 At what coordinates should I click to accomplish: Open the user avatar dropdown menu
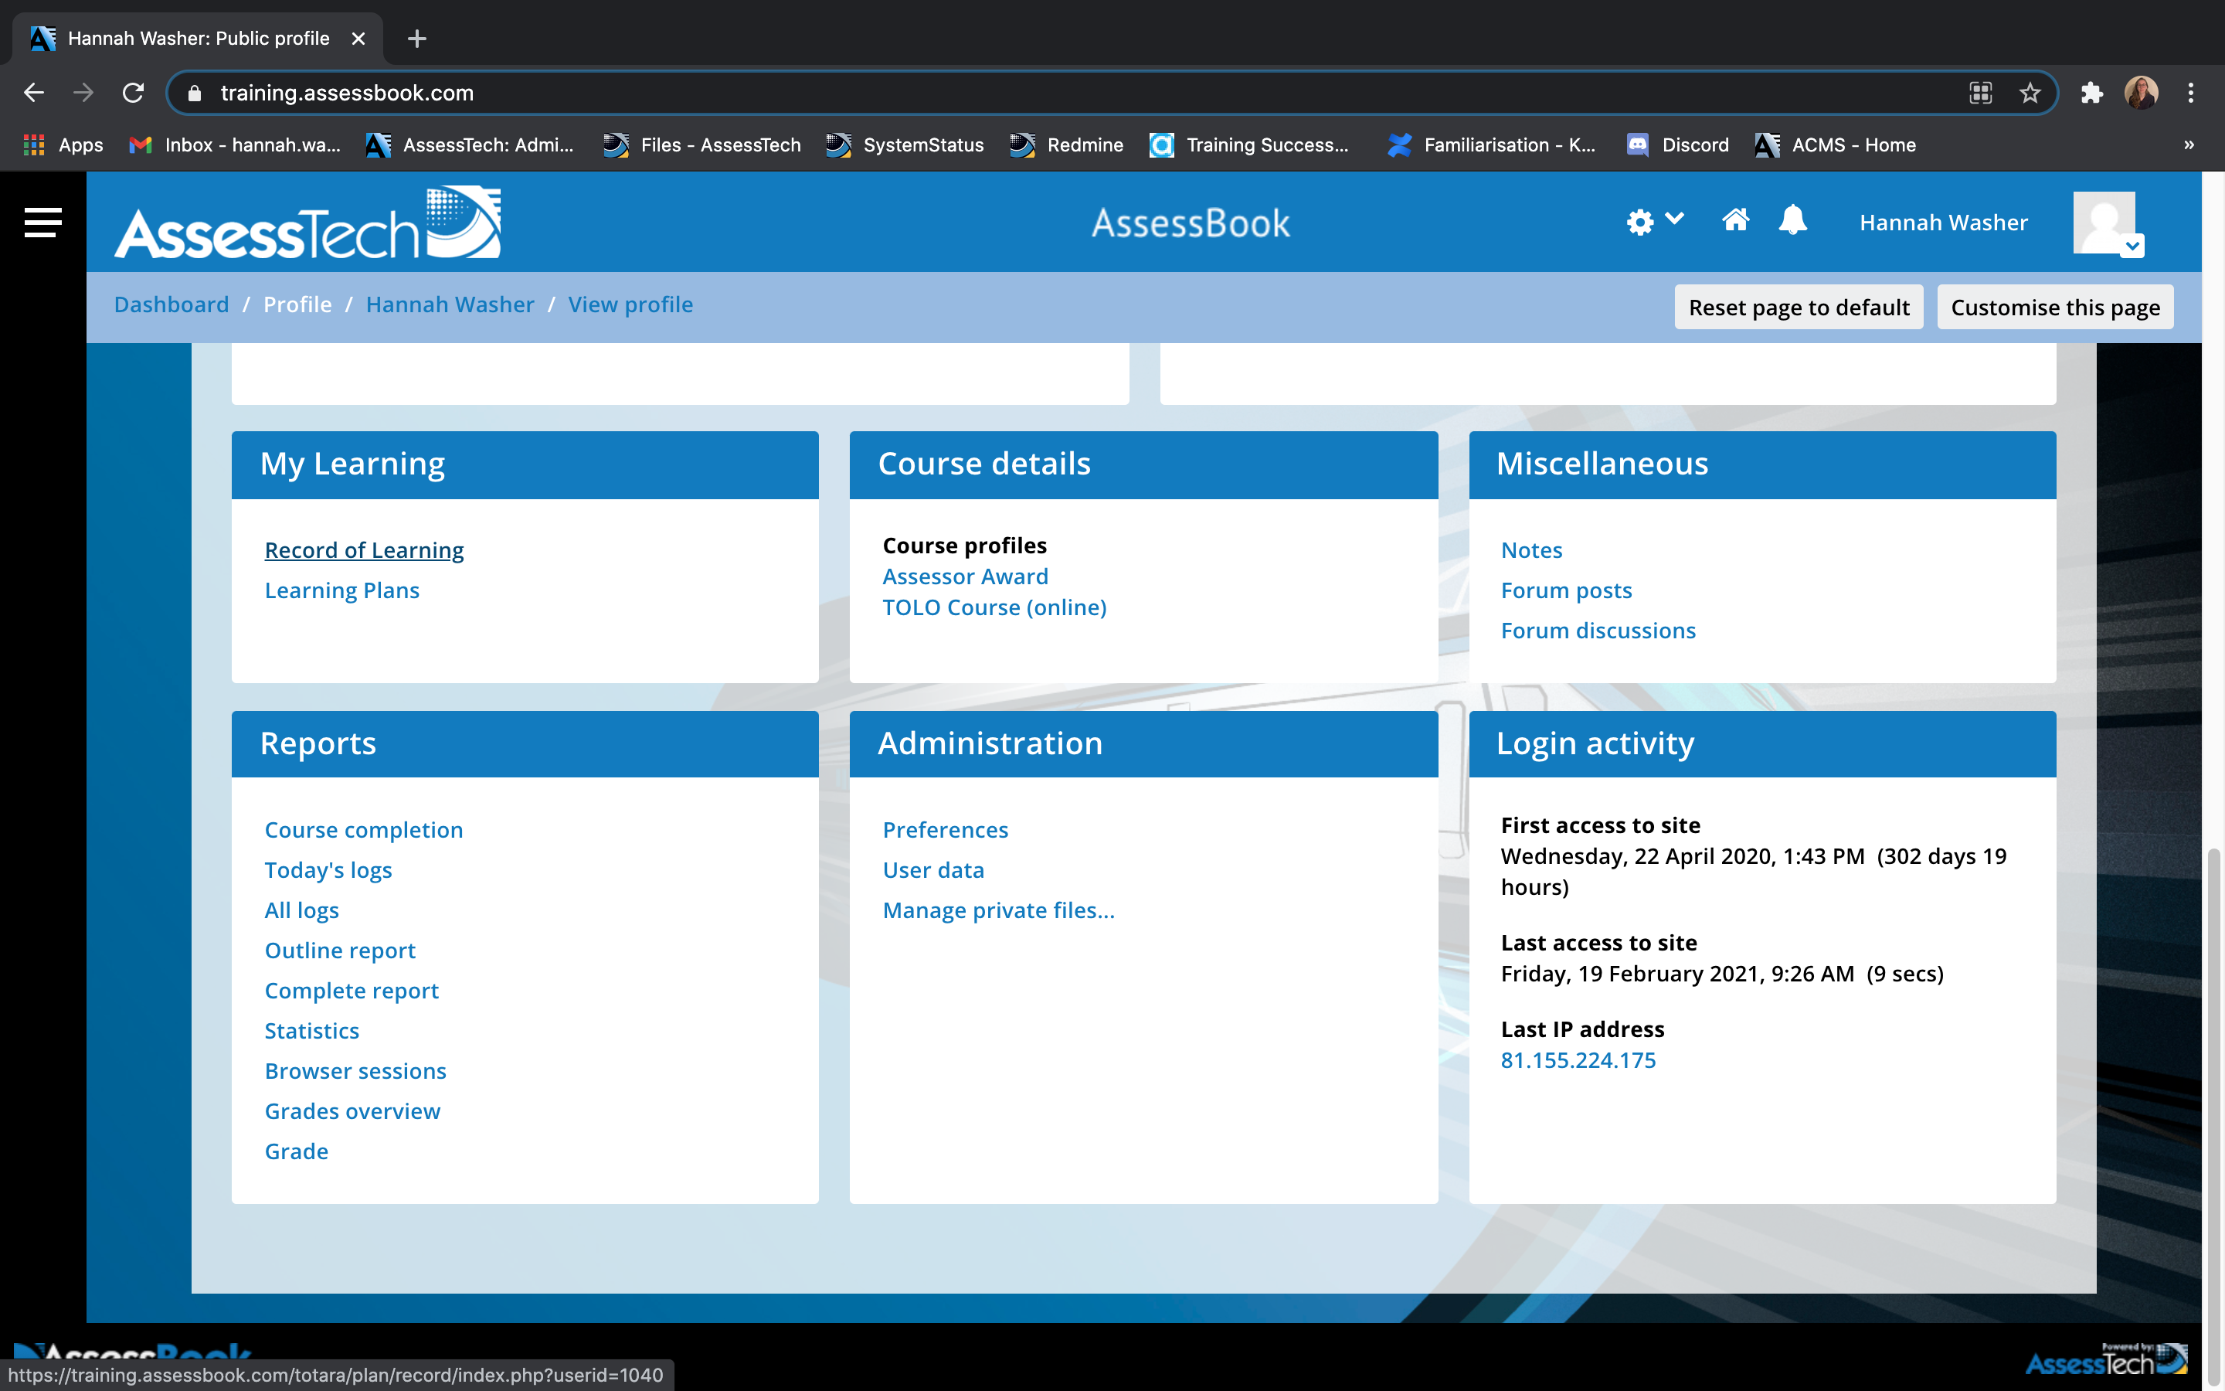[2108, 223]
